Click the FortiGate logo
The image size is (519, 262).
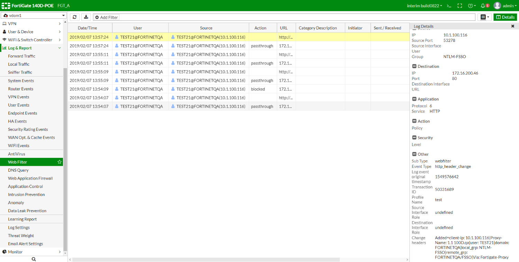click(x=6, y=6)
